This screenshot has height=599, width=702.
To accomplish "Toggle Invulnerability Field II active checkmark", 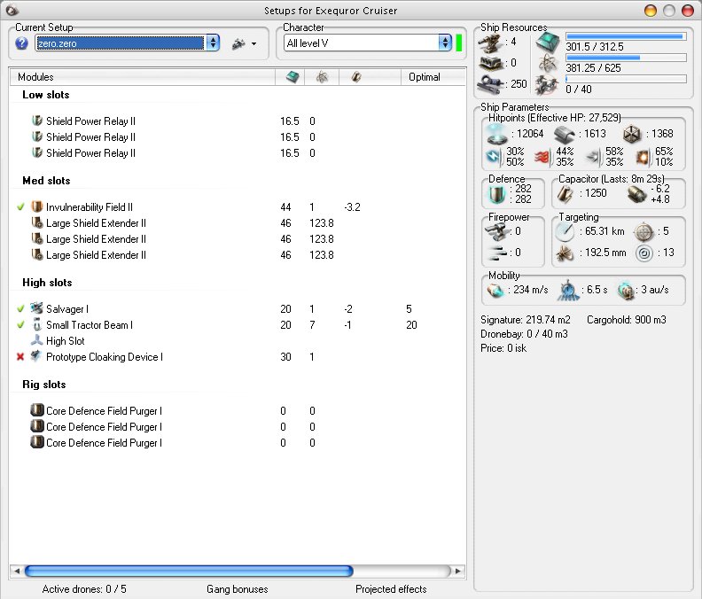I will (20, 207).
